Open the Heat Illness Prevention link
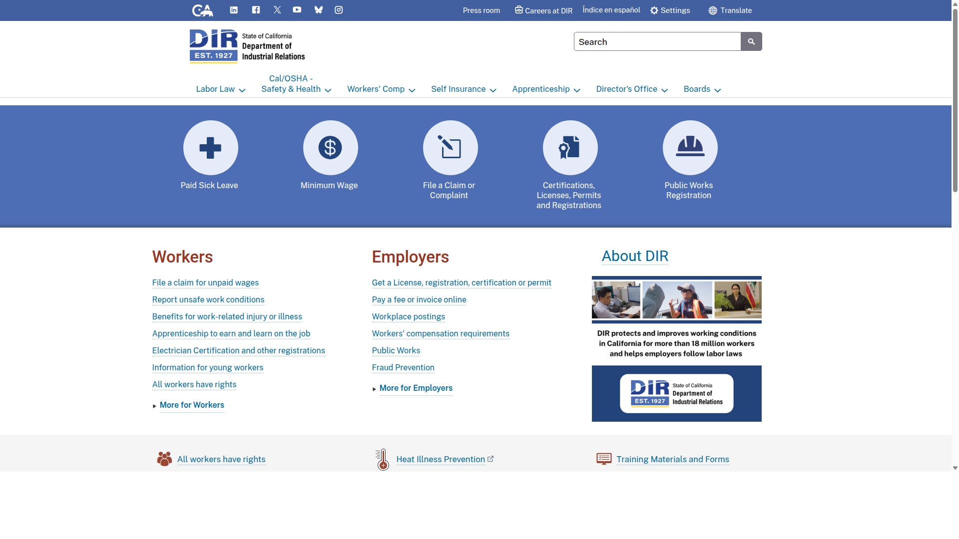This screenshot has height=539, width=959. pyautogui.click(x=441, y=459)
